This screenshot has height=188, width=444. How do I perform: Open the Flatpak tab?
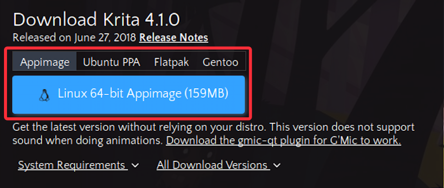[x=171, y=62]
